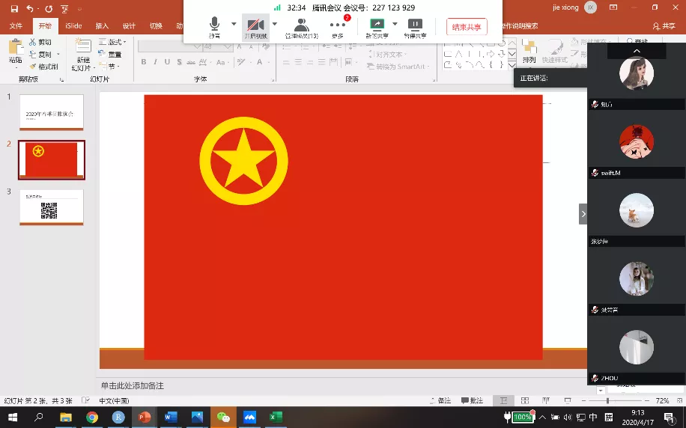Save the presentation with the save icon
The image size is (686, 428).
click(14, 8)
